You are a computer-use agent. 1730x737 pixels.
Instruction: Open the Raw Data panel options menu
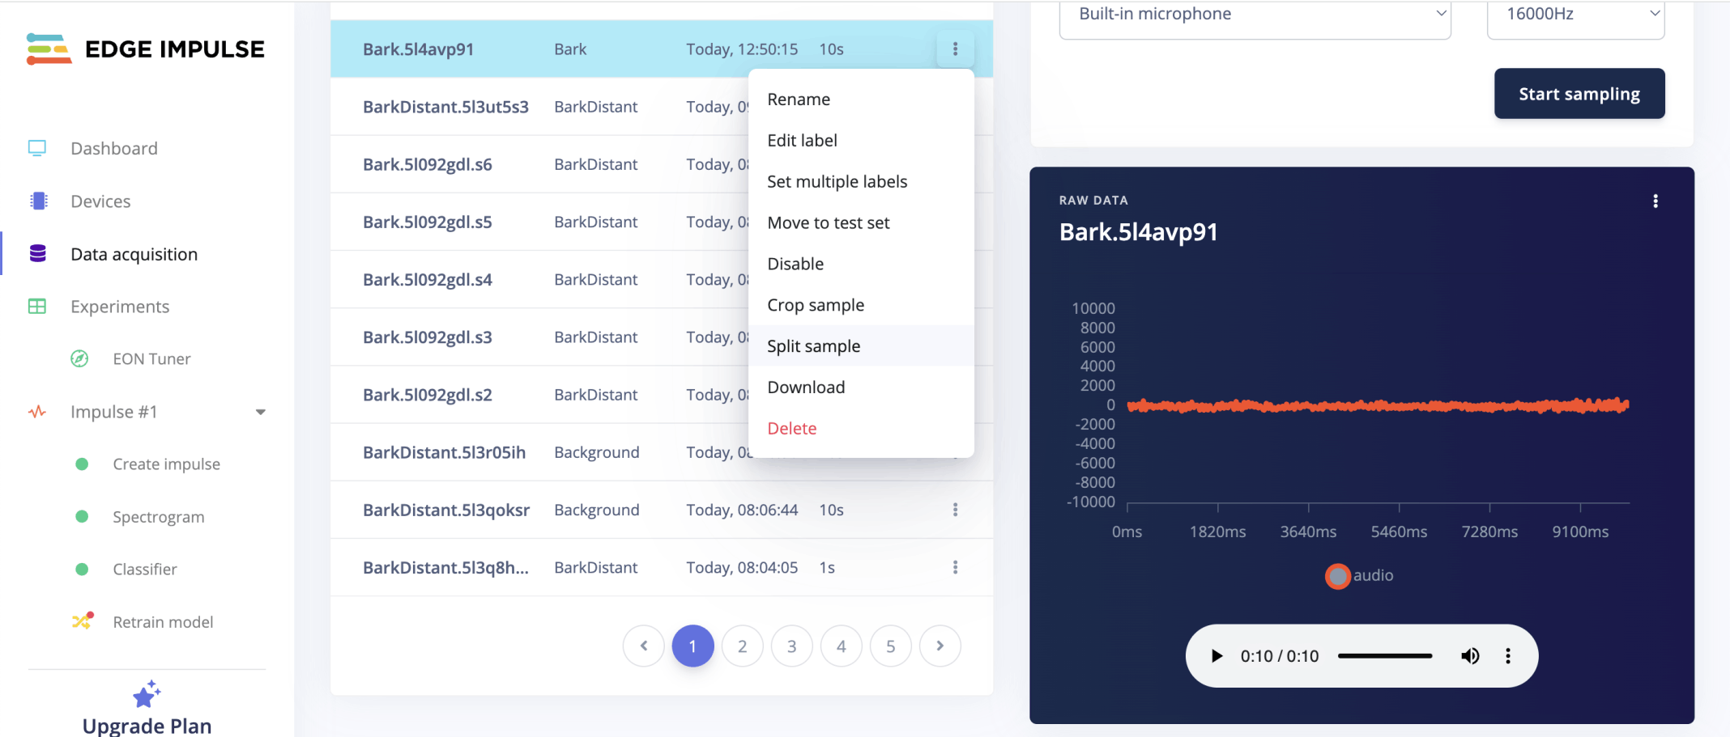click(x=1655, y=201)
